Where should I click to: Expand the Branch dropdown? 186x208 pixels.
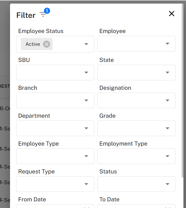[86, 100]
